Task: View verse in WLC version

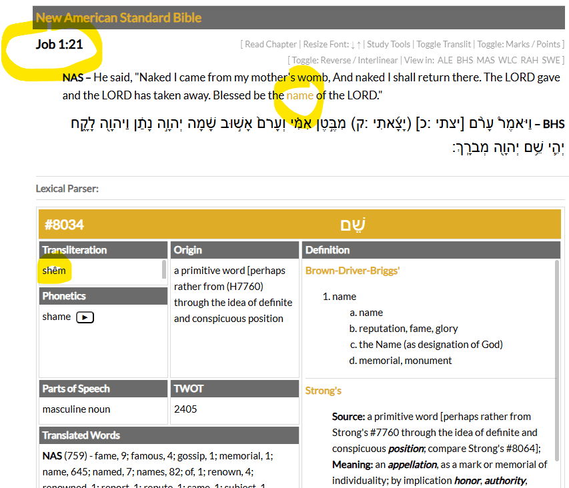Action: pyautogui.click(x=507, y=61)
